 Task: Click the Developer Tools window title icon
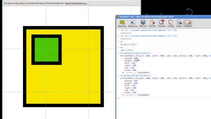click(118, 17)
